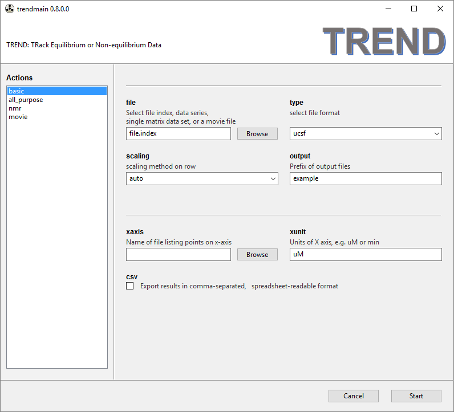Open the type file format dropdown

366,133
